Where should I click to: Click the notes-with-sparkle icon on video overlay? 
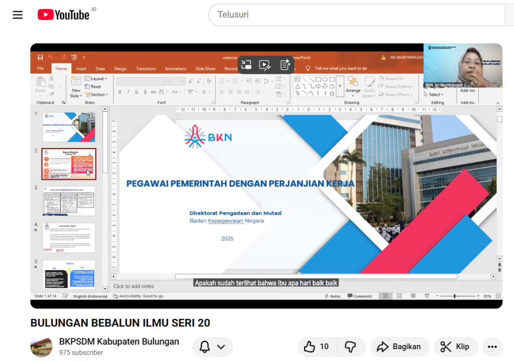point(285,65)
